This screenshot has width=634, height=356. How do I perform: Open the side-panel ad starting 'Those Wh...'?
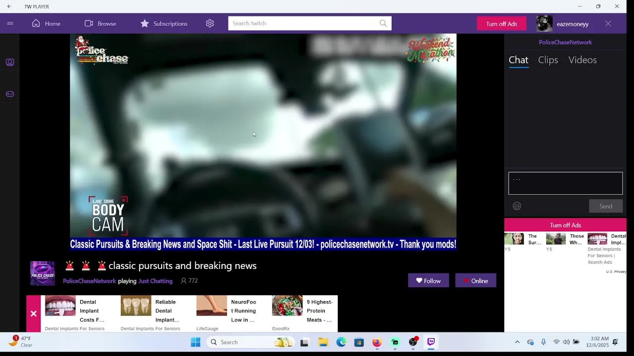(565, 242)
